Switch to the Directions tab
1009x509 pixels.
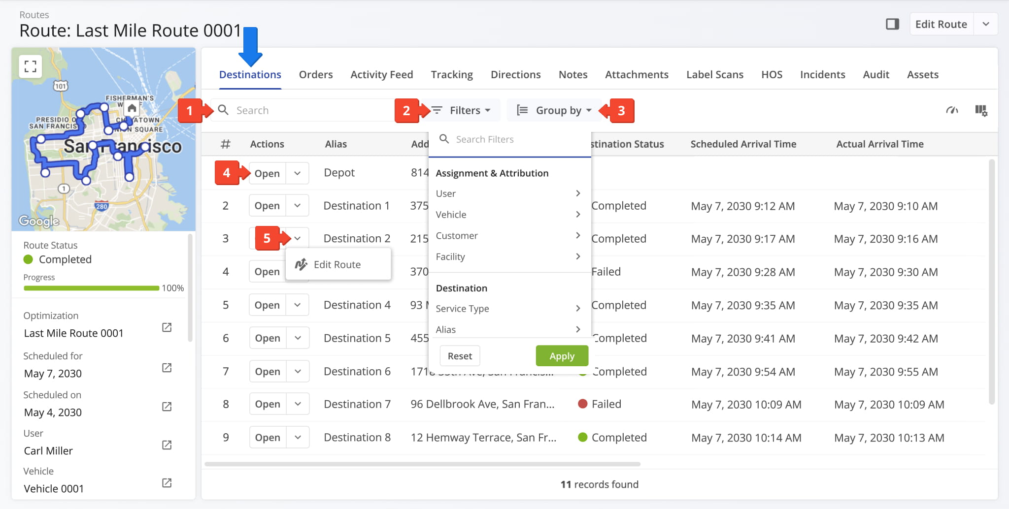516,75
